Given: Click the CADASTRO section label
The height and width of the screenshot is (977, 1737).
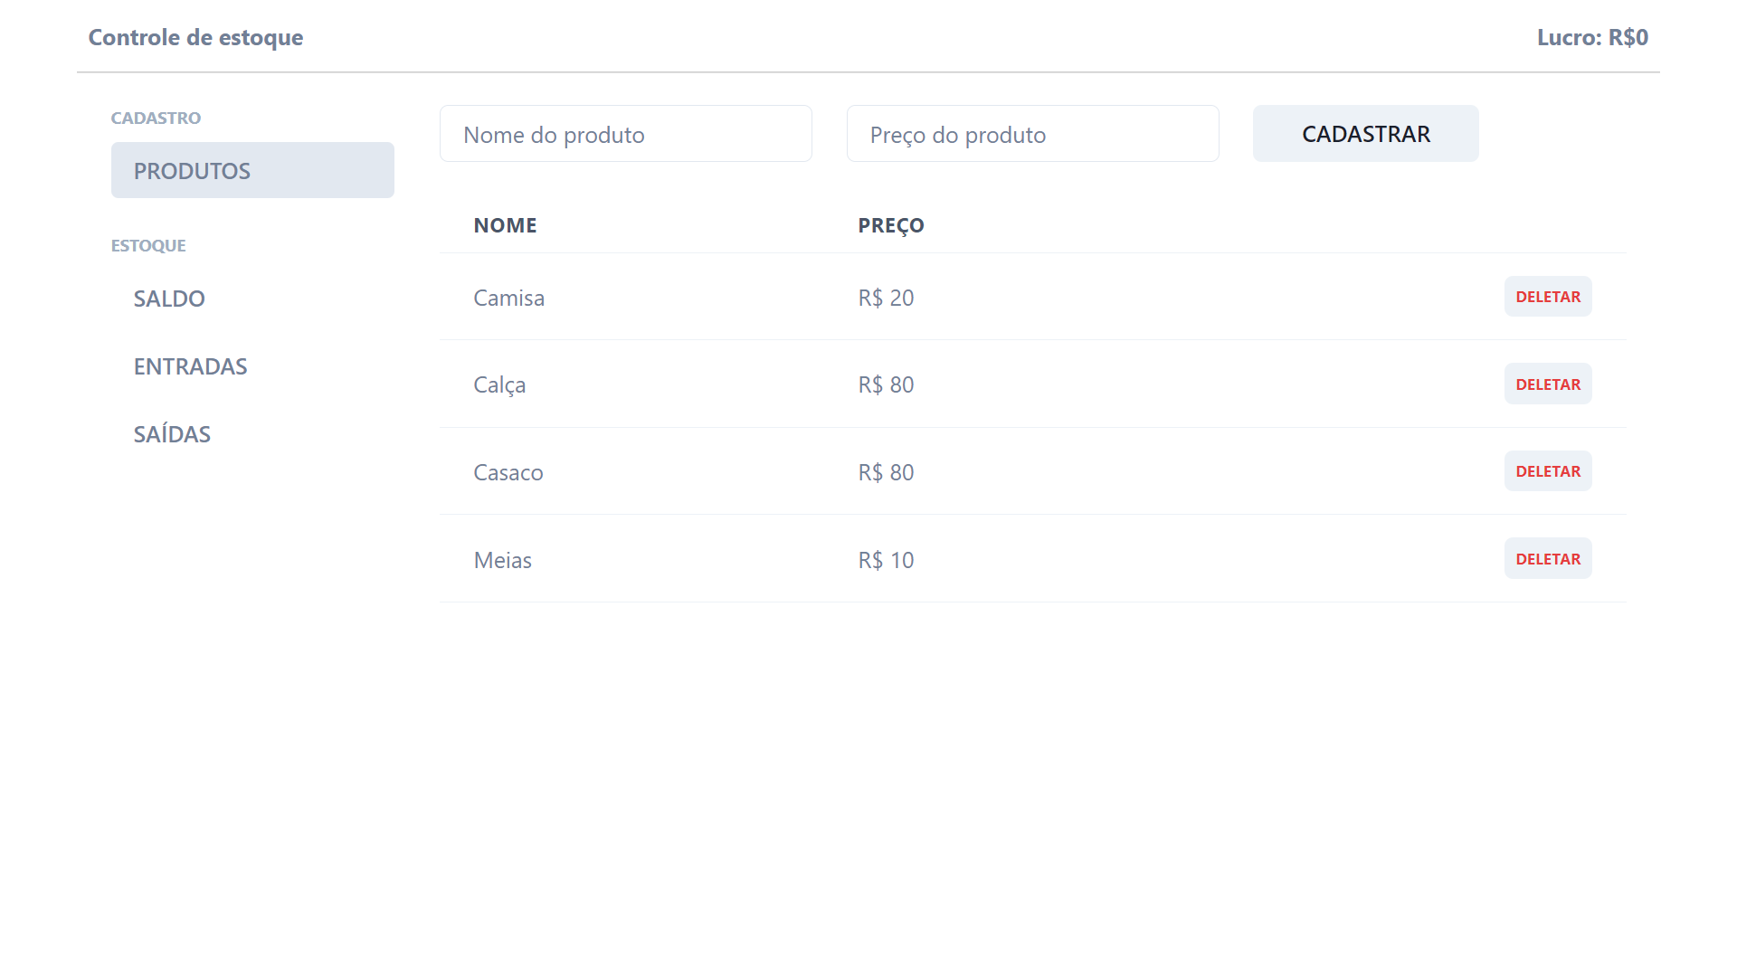Looking at the screenshot, I should (x=156, y=118).
